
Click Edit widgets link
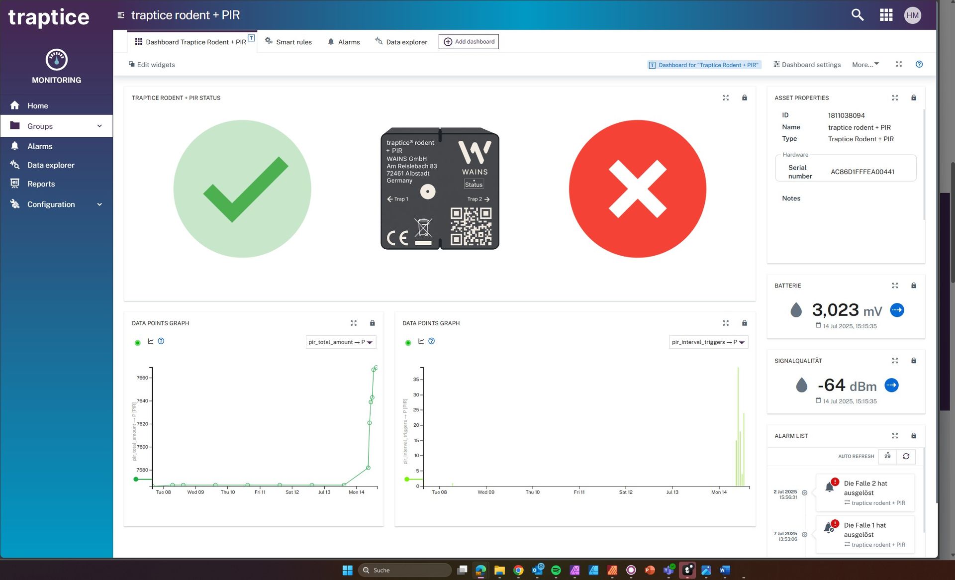tap(152, 65)
